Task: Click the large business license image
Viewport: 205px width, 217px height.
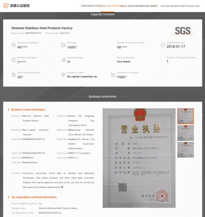Action: pyautogui.click(x=139, y=158)
